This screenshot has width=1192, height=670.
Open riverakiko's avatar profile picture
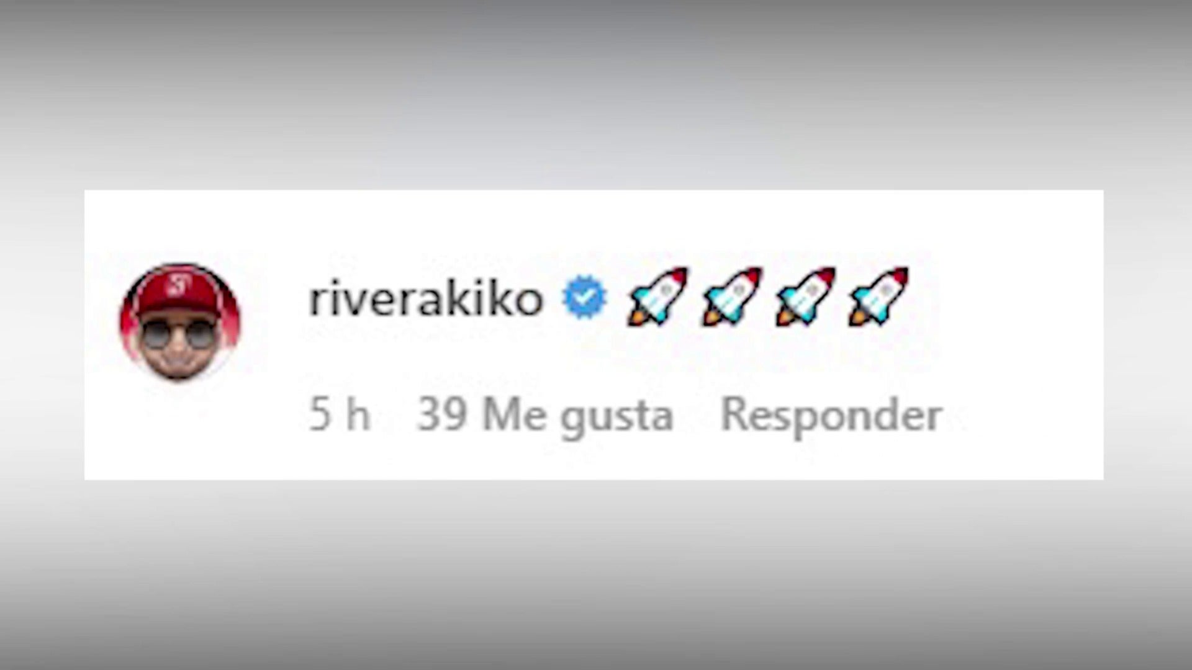(x=179, y=322)
